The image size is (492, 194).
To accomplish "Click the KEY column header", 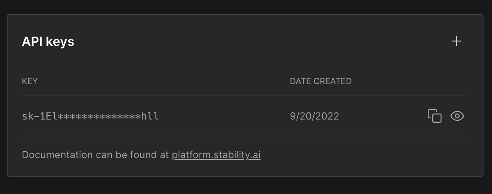I will click(29, 81).
